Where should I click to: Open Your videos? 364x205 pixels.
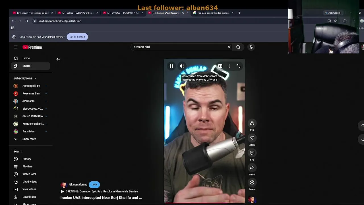coord(31,189)
